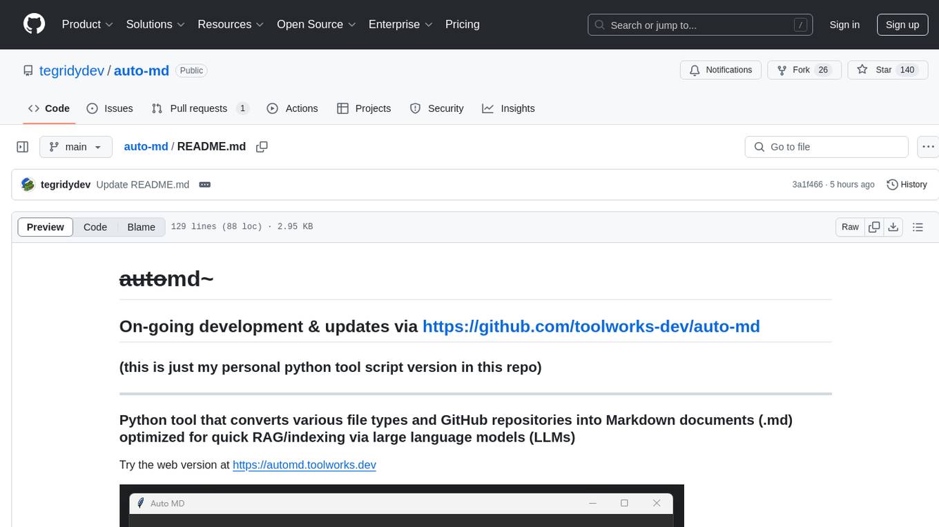Open the Raw file view
This screenshot has height=527, width=939.
(850, 227)
